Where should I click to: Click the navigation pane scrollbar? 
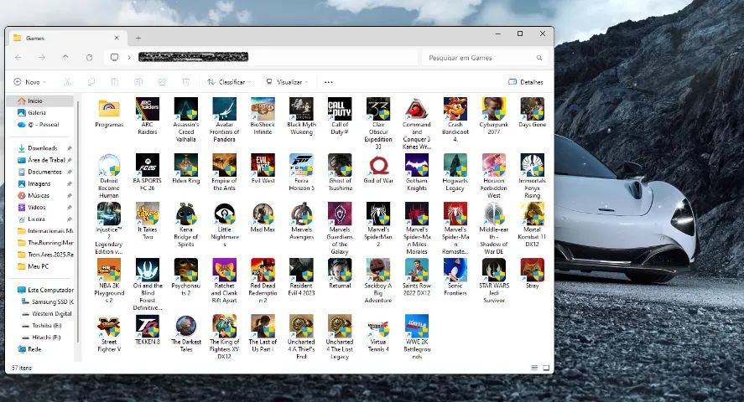pyautogui.click(x=77, y=221)
